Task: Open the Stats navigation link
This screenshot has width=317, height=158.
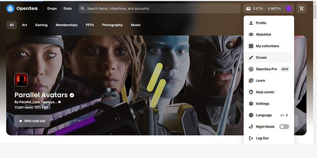Action: (67, 8)
